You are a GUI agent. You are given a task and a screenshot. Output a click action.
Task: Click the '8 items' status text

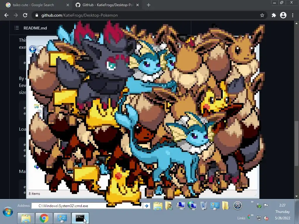(34, 194)
